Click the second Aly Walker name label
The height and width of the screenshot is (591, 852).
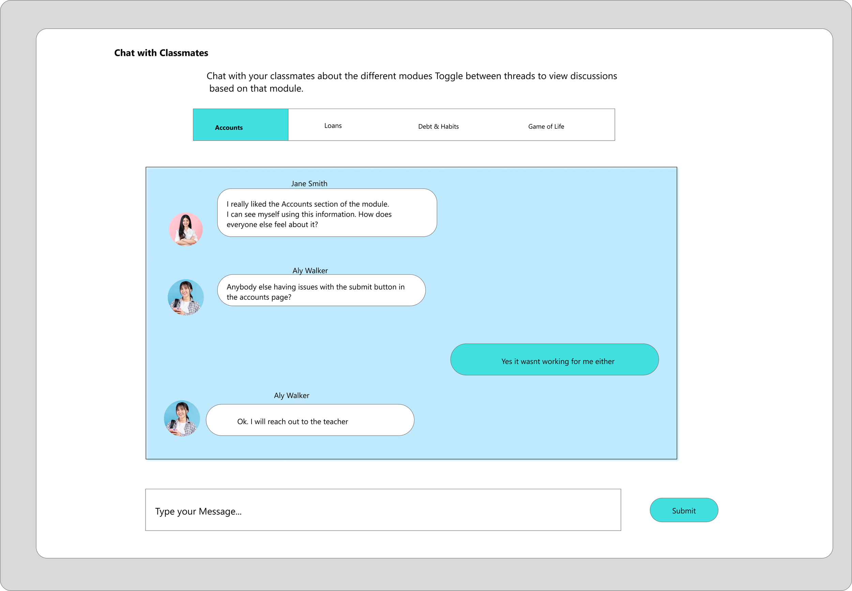(291, 395)
